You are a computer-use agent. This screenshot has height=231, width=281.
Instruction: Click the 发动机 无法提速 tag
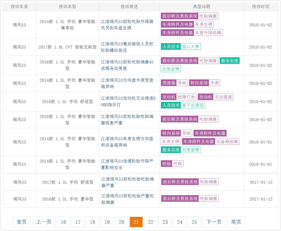(x=215, y=97)
